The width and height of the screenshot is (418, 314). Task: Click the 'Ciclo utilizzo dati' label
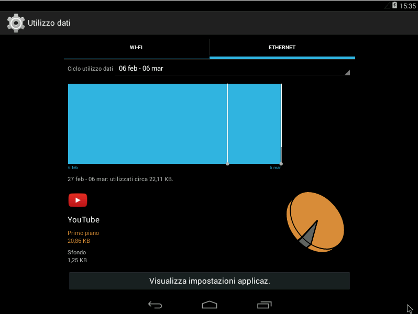point(90,69)
